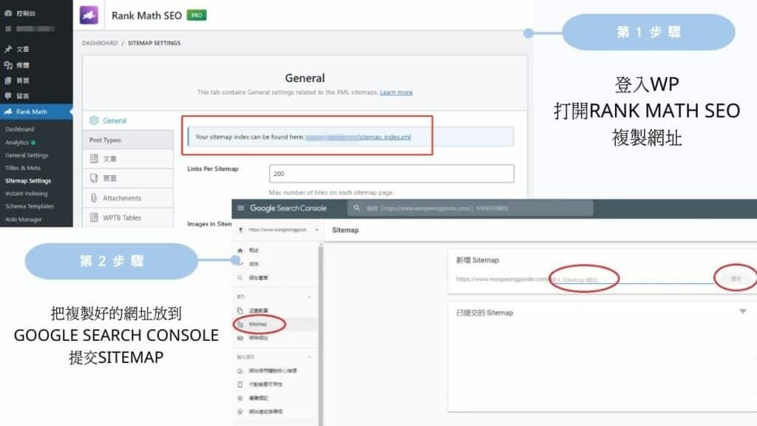Click the 文章 post type icon in sitemap tabs
The height and width of the screenshot is (426, 757).
[94, 158]
